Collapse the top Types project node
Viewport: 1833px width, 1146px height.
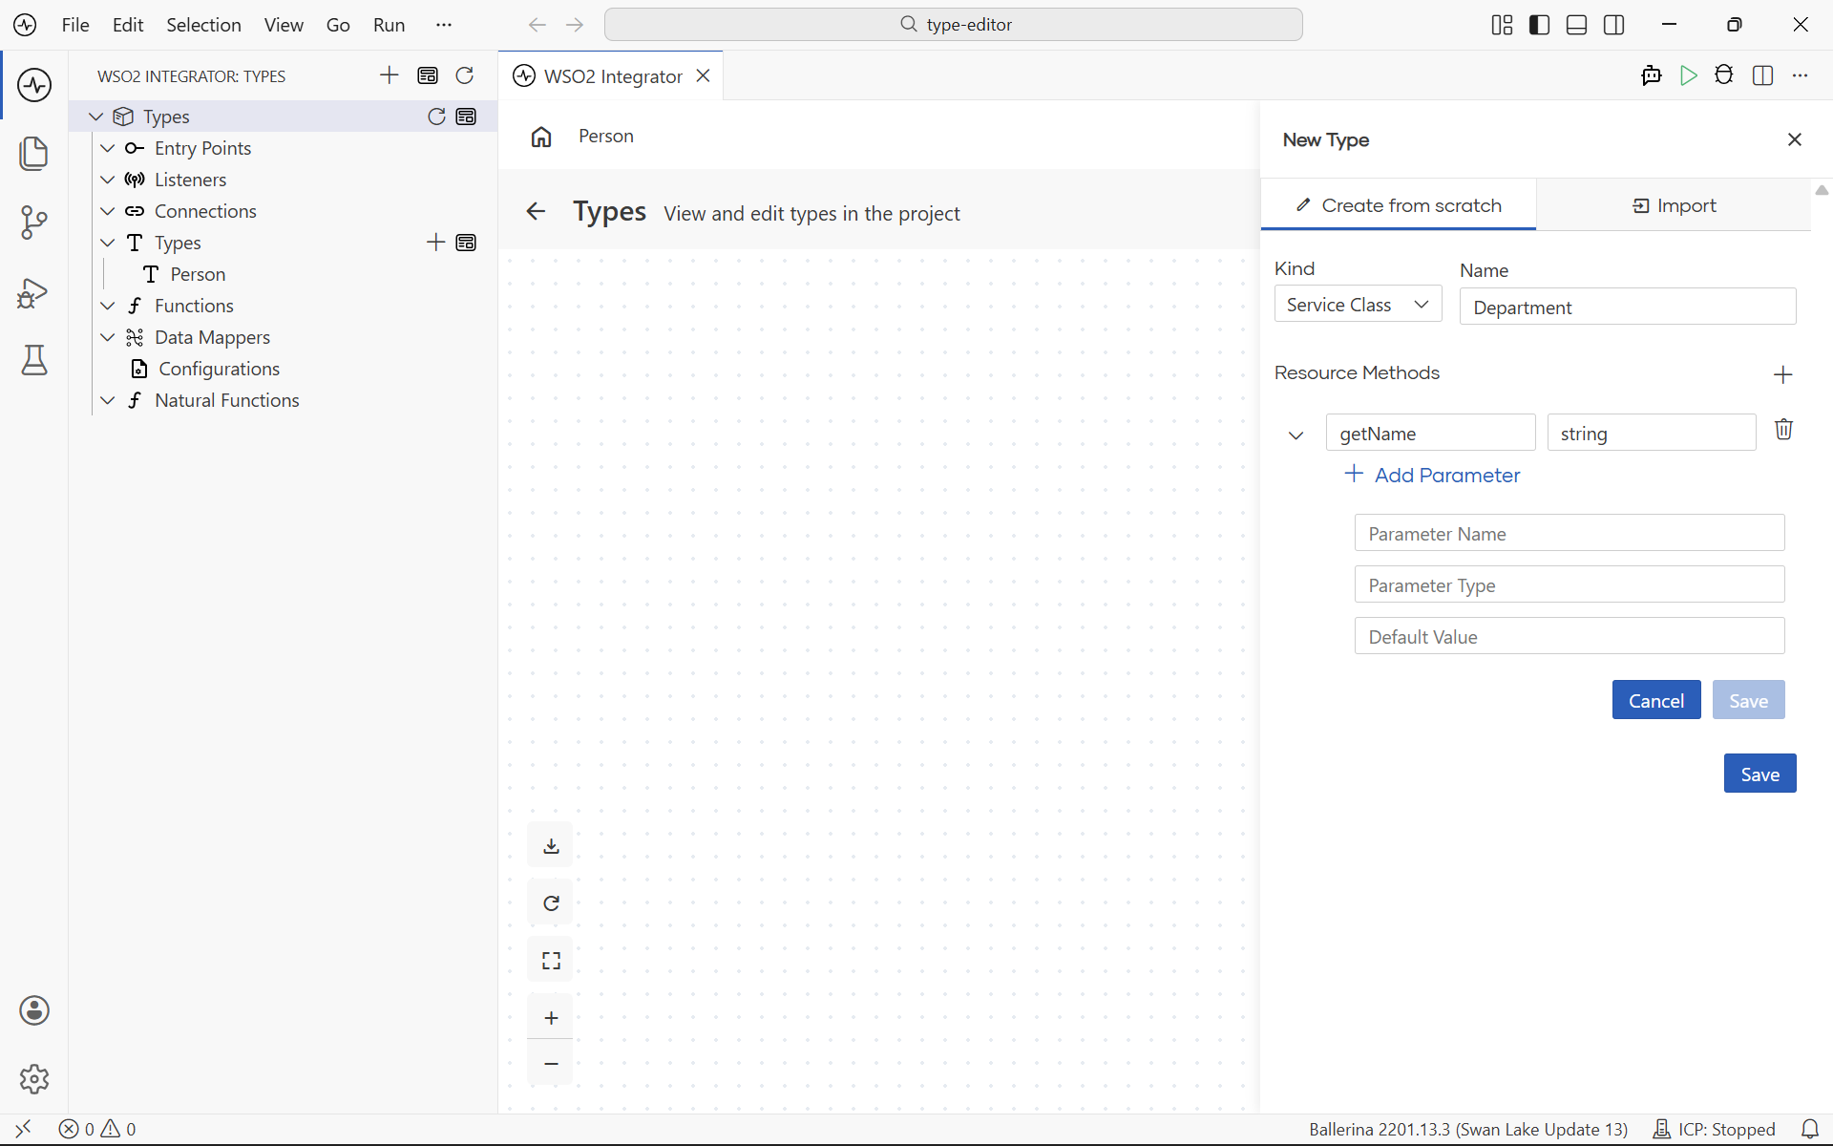click(95, 117)
